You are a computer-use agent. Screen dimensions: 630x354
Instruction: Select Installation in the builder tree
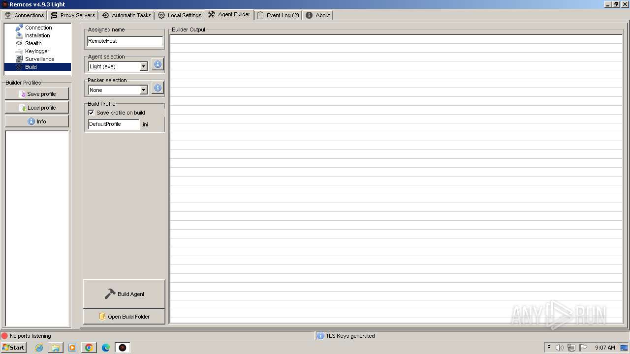point(37,35)
